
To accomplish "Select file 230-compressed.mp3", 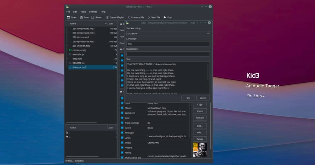I will (83, 33).
